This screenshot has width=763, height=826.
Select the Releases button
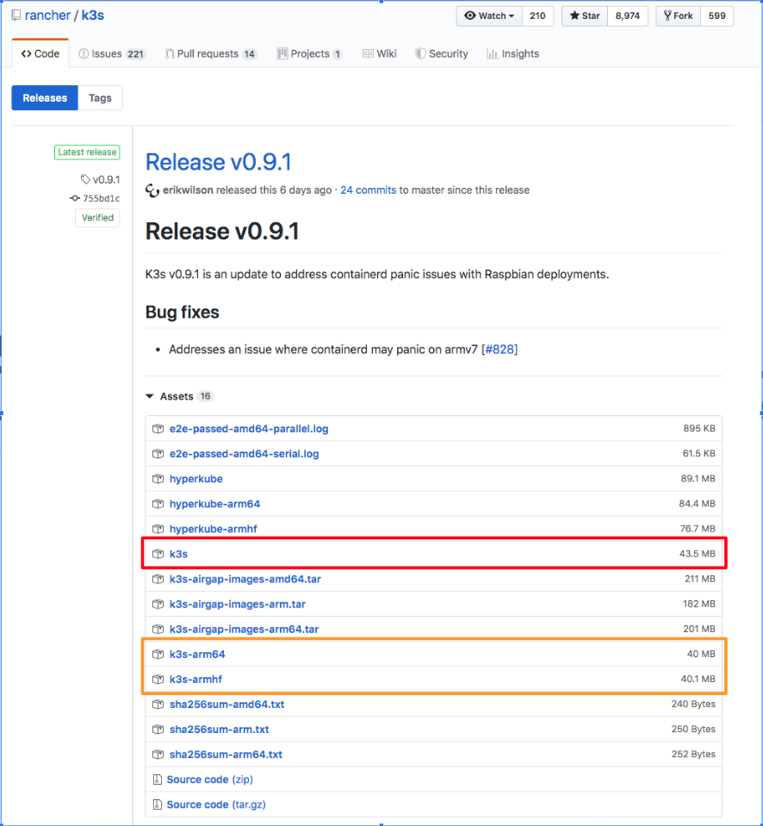pos(45,98)
